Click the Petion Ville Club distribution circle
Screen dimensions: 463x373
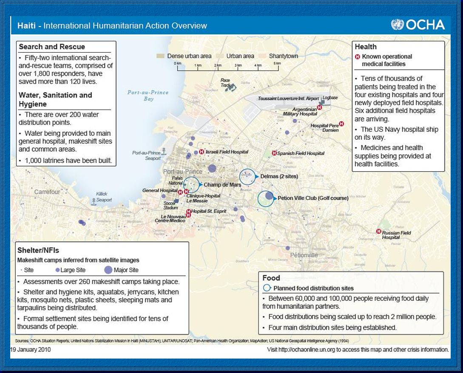tap(266, 198)
